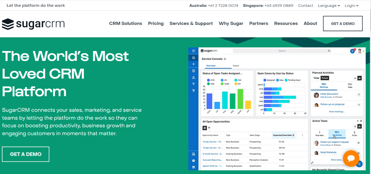371x174 pixels.
Task: Open the notifications bell with red badge
Action: coord(352,51)
